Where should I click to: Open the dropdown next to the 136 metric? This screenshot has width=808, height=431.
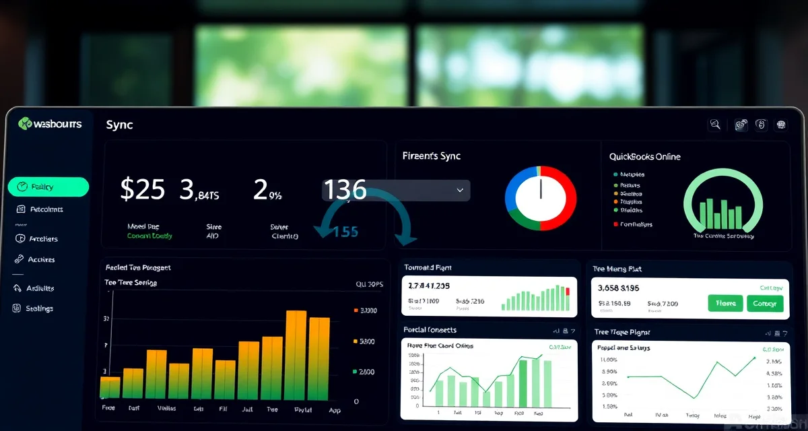(x=460, y=191)
